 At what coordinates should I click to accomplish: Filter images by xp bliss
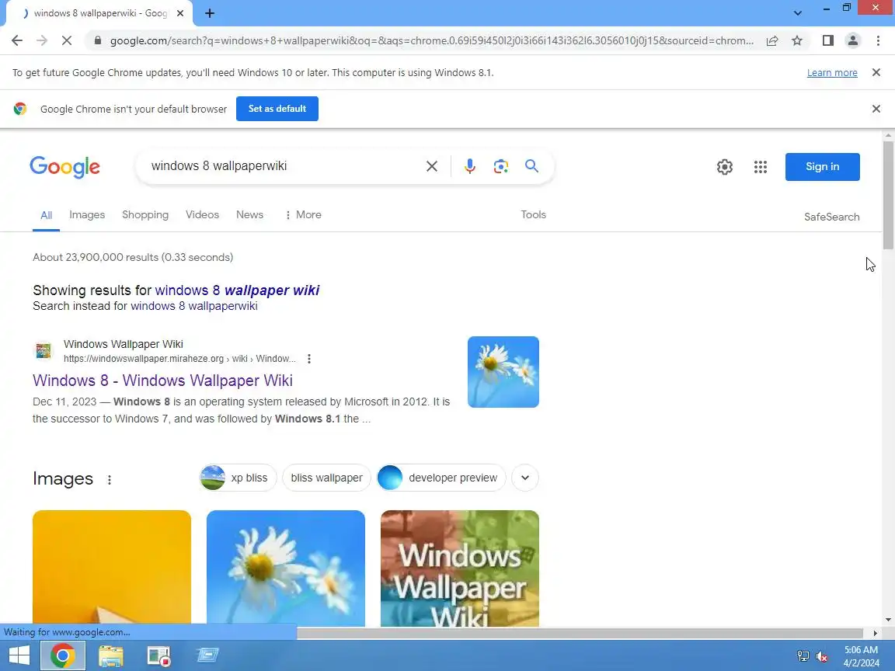[x=238, y=478]
